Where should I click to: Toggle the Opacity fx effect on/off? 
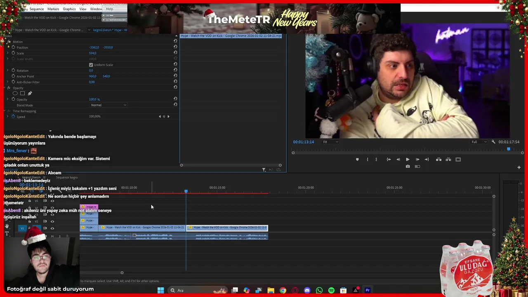(x=9, y=88)
